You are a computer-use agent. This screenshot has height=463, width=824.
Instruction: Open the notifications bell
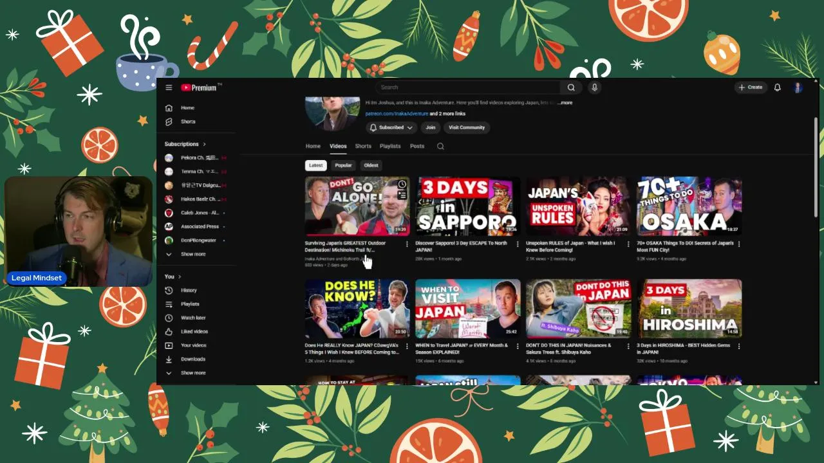pos(777,87)
